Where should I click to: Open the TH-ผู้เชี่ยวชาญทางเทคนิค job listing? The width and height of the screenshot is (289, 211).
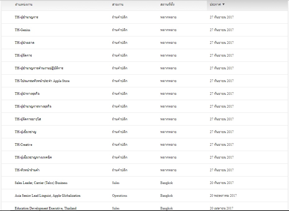coord(33,158)
